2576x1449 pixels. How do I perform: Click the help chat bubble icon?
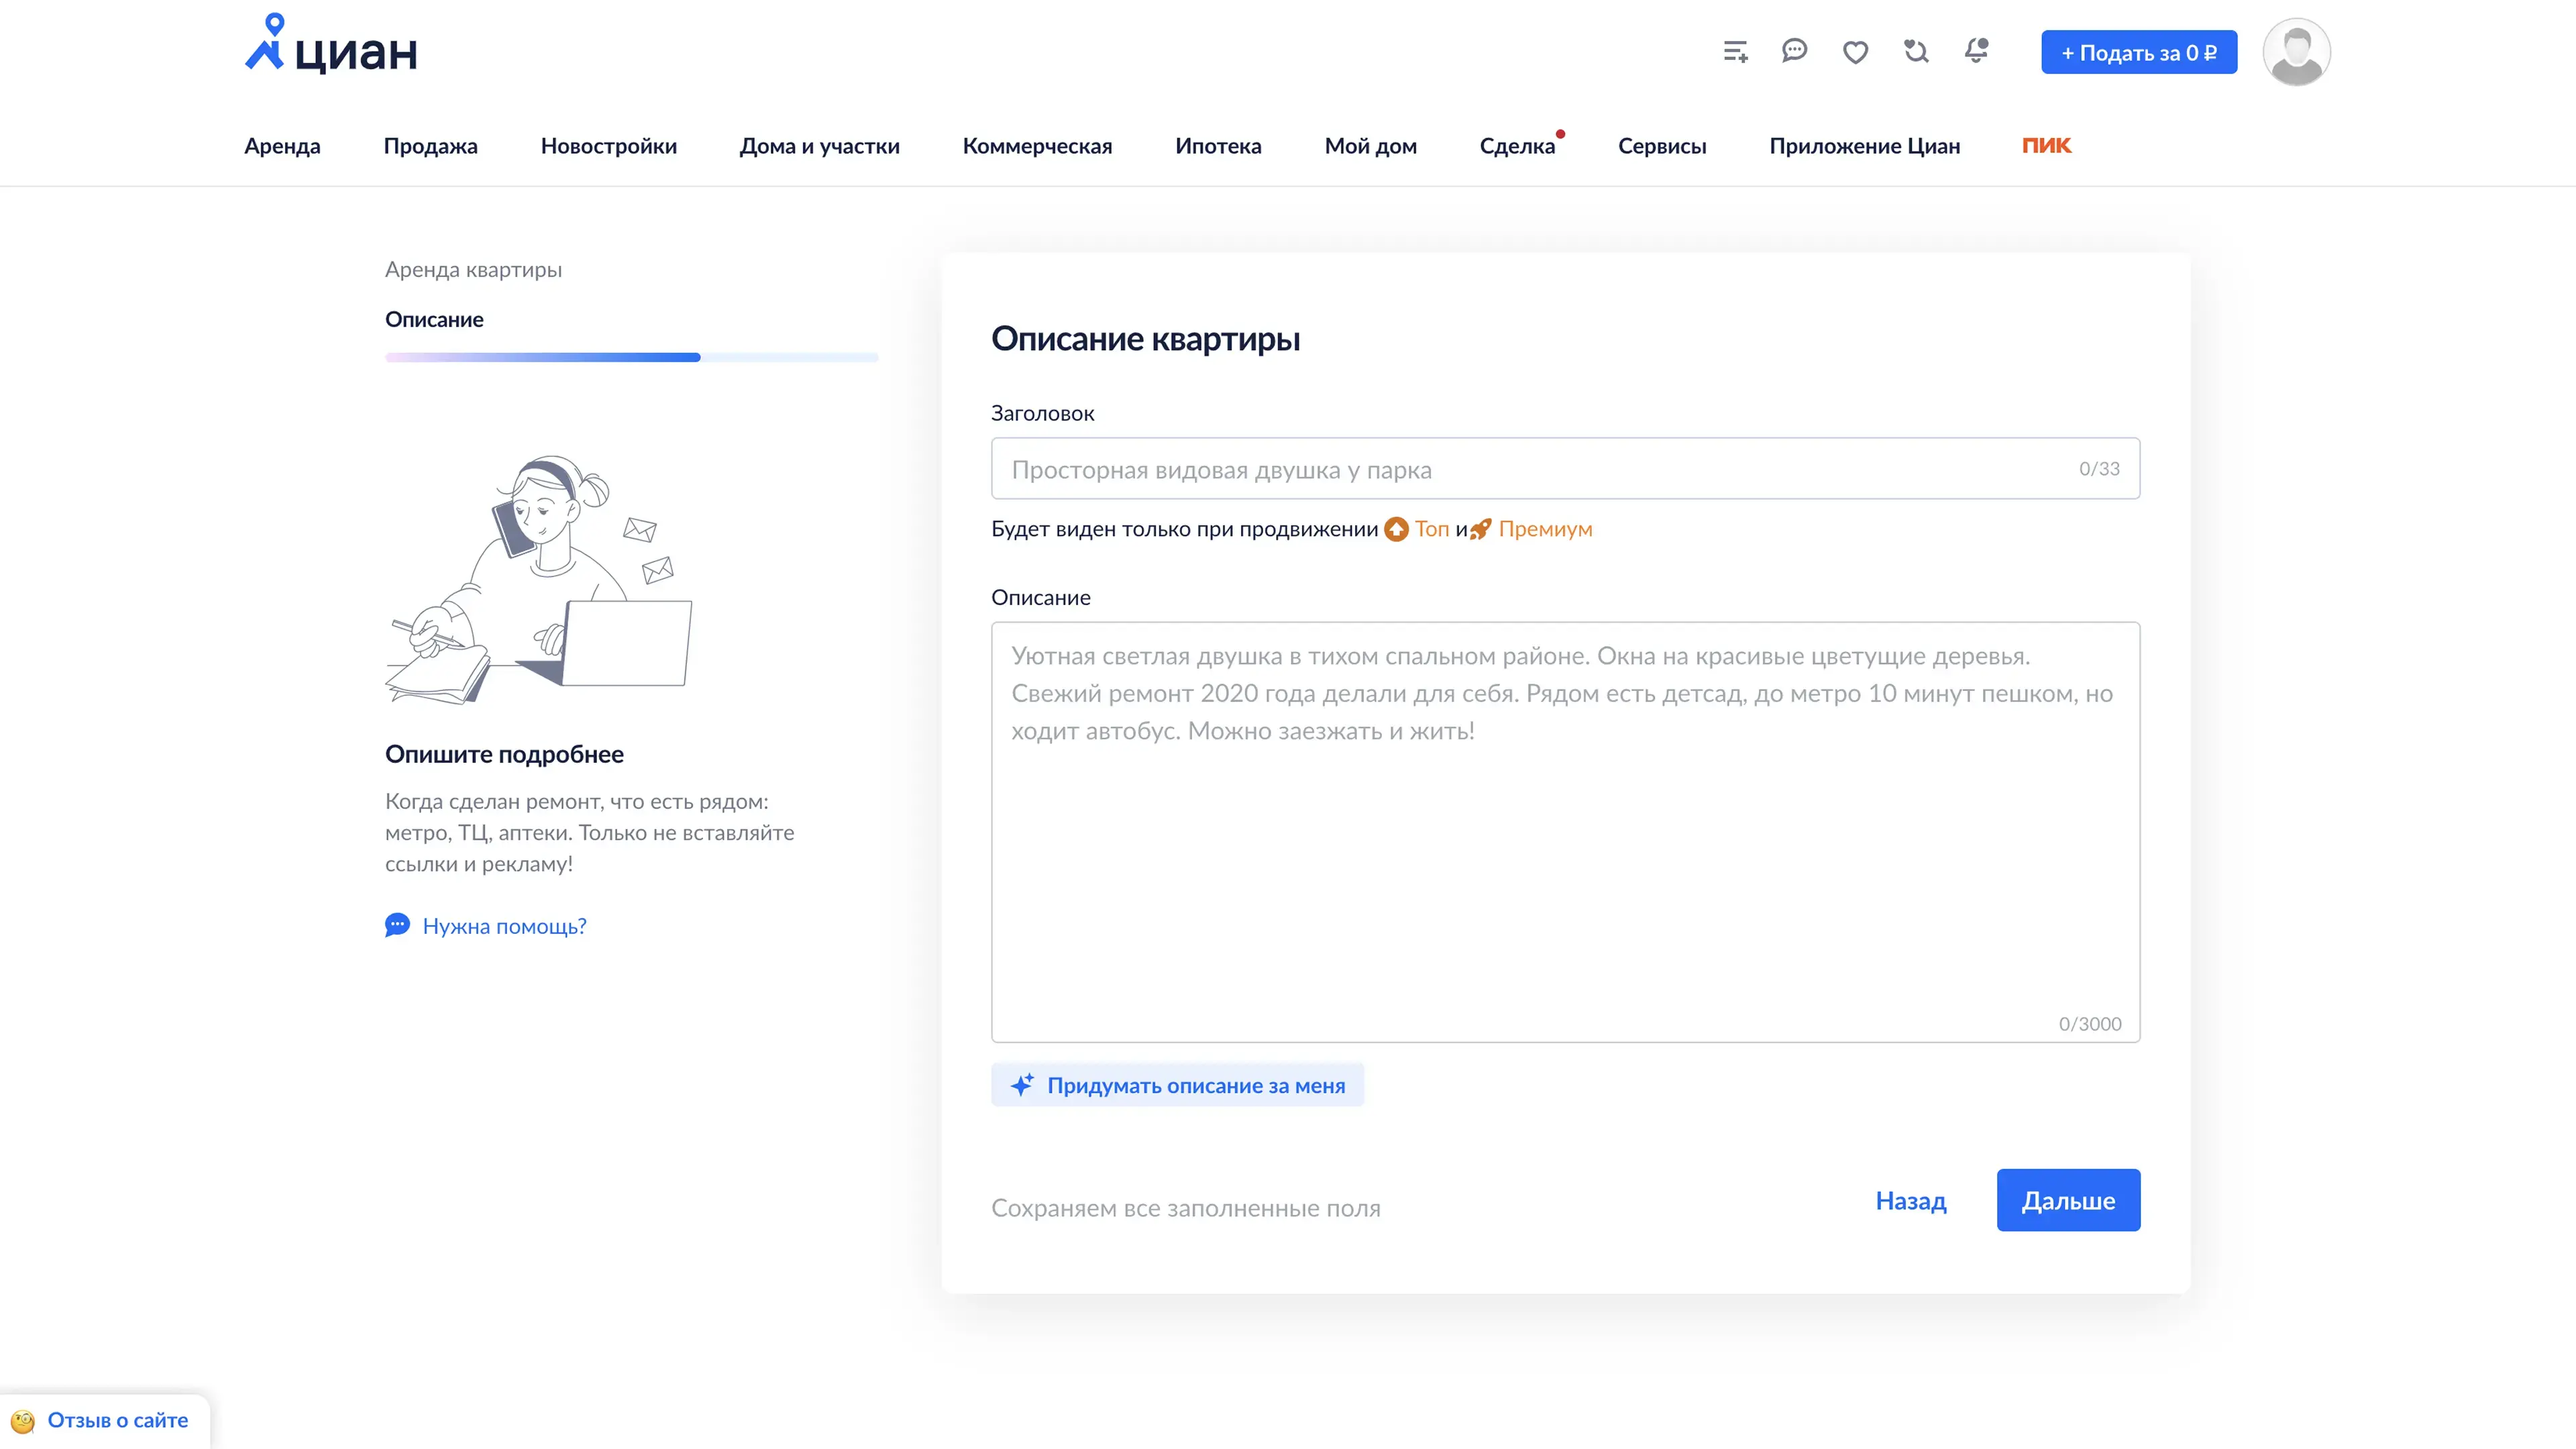(397, 925)
